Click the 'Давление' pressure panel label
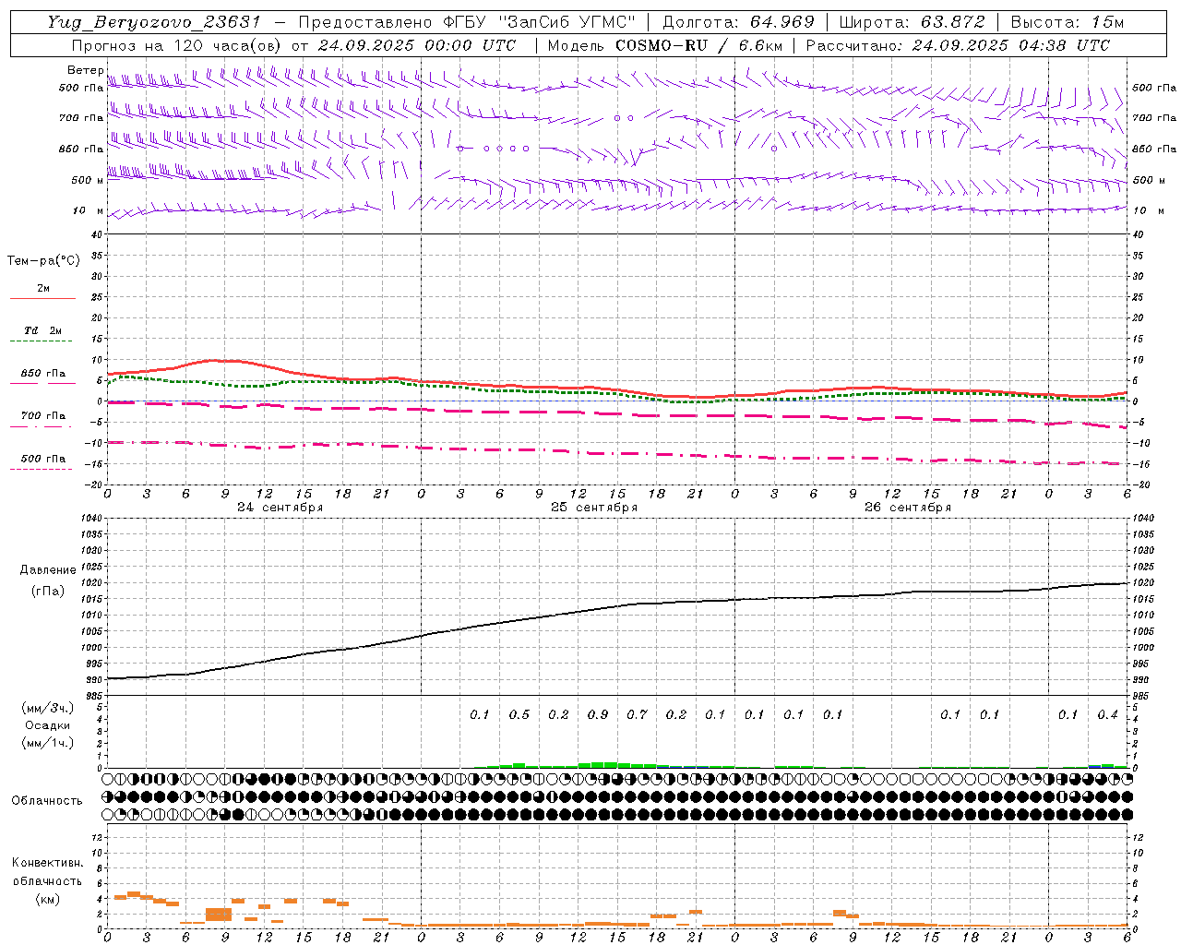The image size is (1181, 945). pyautogui.click(x=48, y=570)
